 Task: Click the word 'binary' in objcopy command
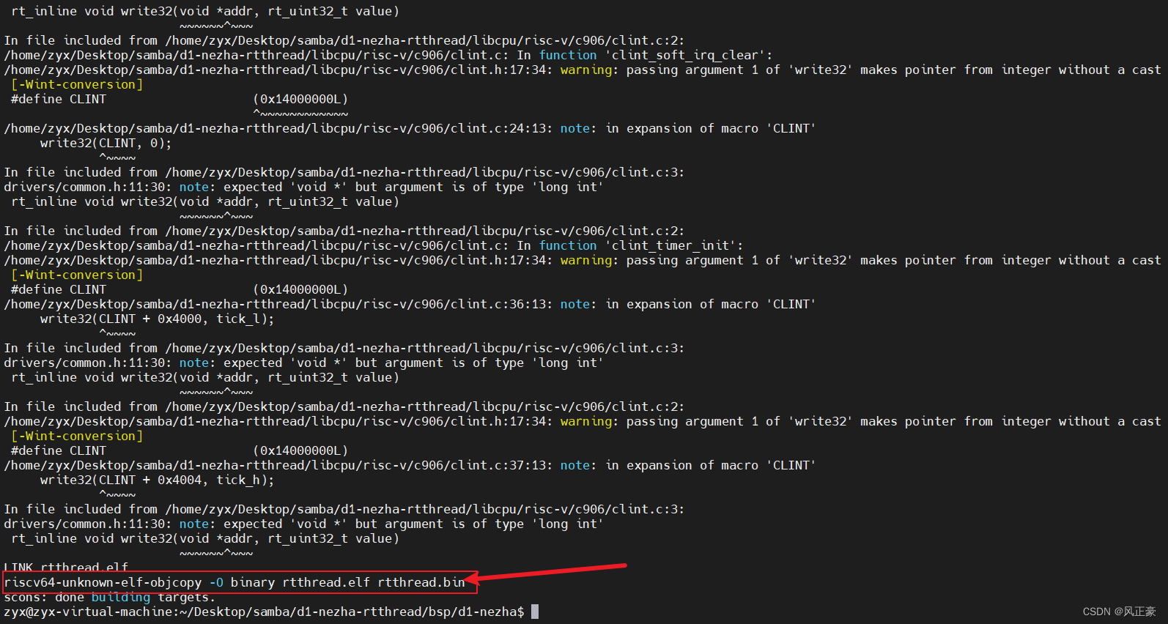point(253,582)
